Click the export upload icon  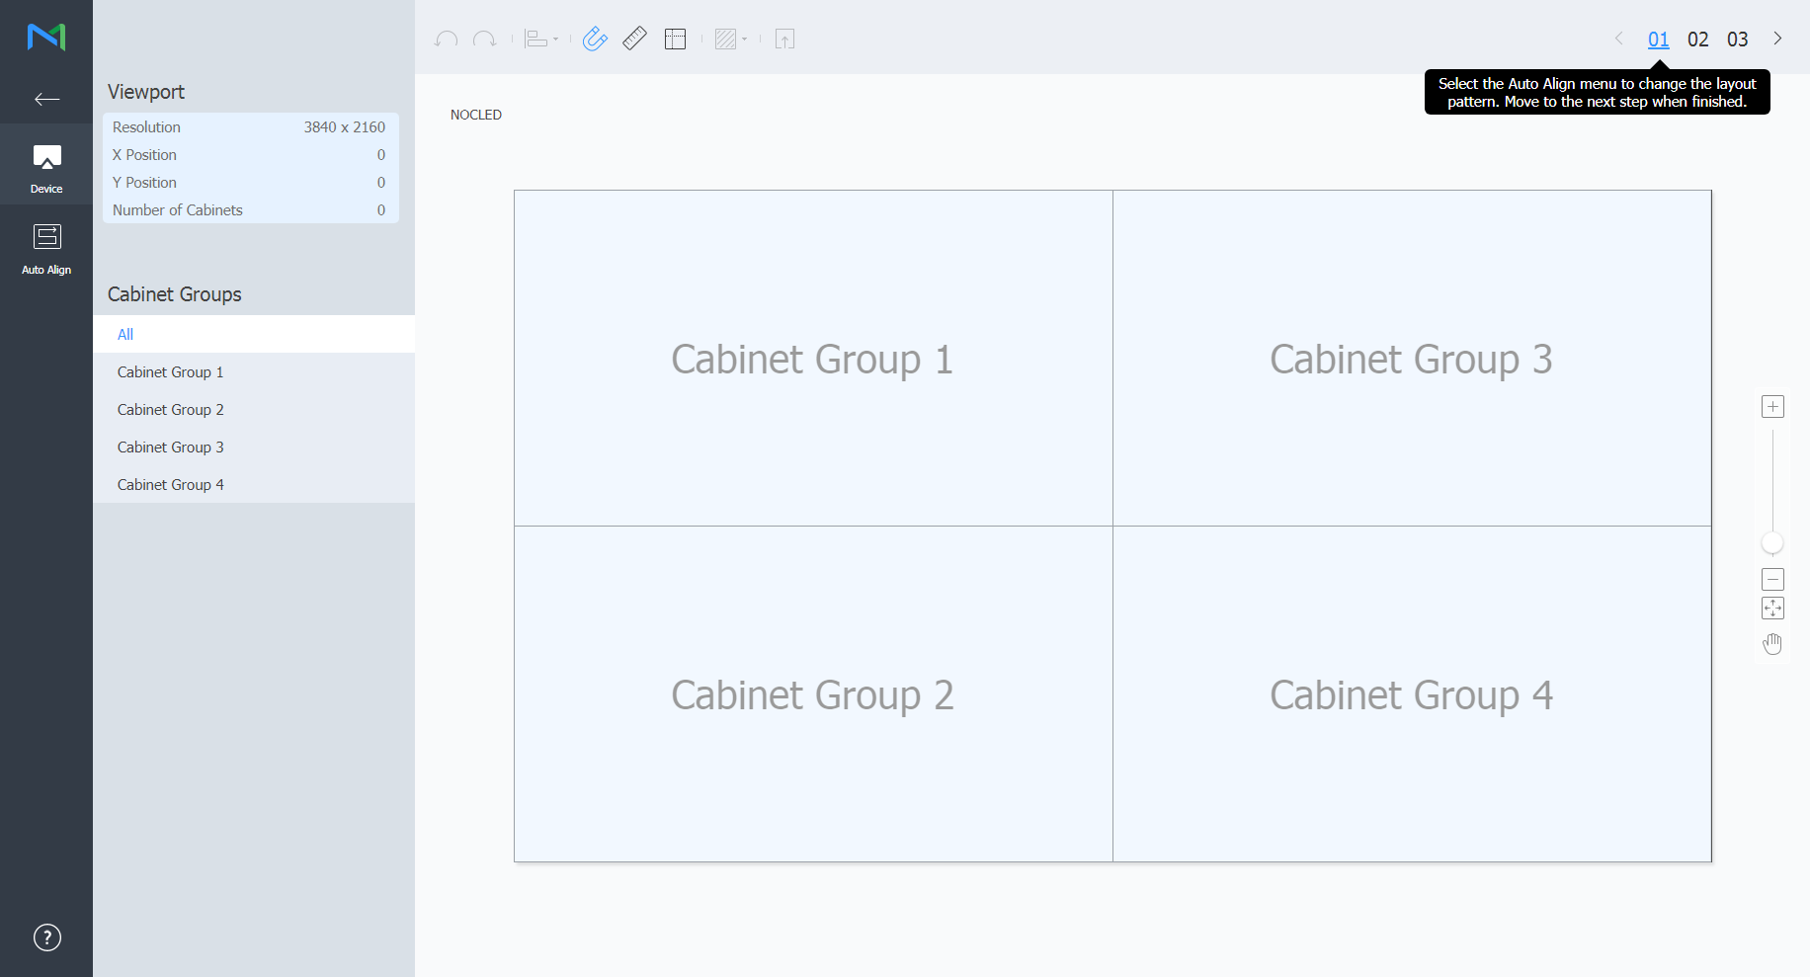(784, 40)
